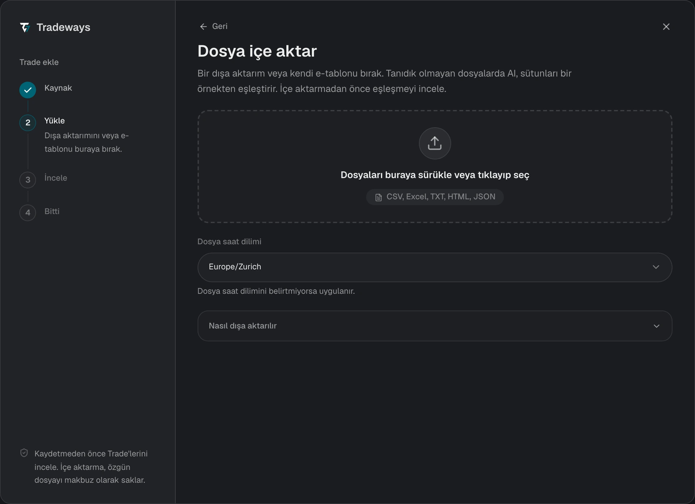
Task: Select step 3 İncele circle
Action: click(x=28, y=180)
